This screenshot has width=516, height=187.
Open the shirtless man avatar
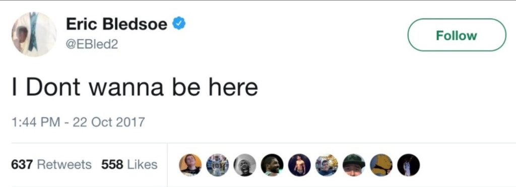[x=299, y=165]
